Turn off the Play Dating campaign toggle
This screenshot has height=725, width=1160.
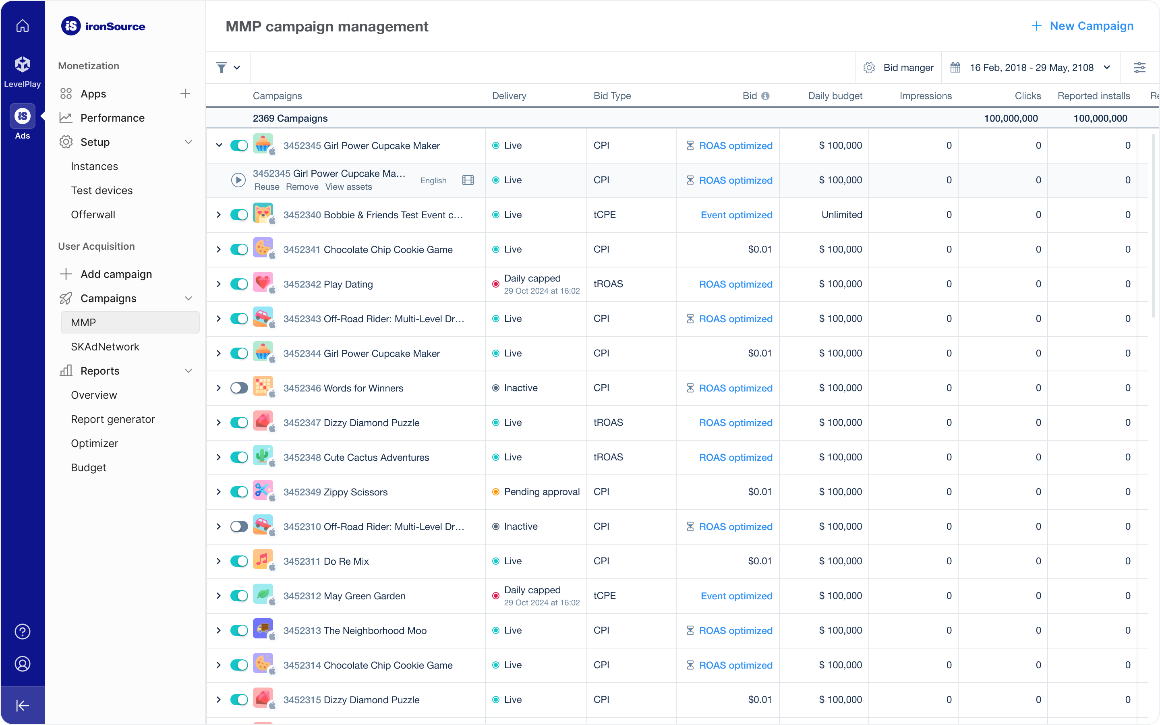click(239, 284)
